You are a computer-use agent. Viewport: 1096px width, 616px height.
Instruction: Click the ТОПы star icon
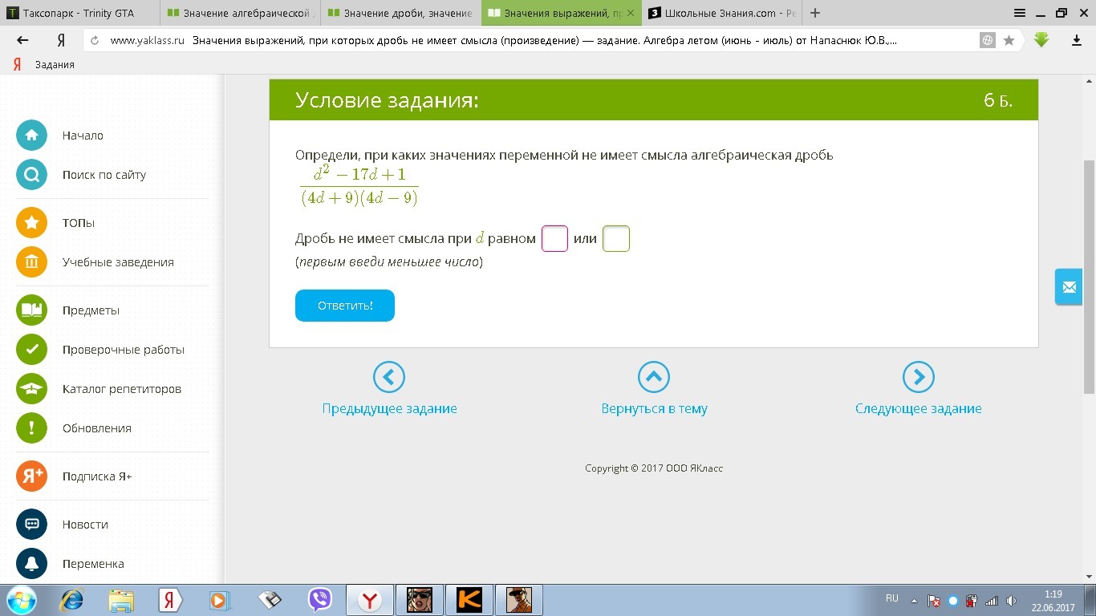32,223
